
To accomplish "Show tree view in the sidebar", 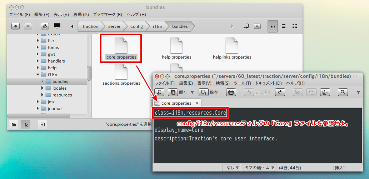I will [x=26, y=124].
